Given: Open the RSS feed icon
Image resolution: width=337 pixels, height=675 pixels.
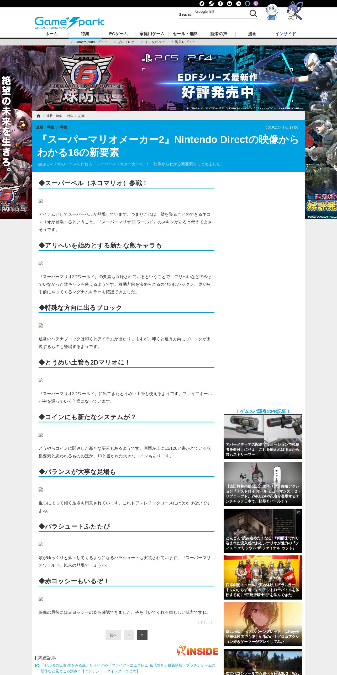Looking at the screenshot, I should [239, 3].
